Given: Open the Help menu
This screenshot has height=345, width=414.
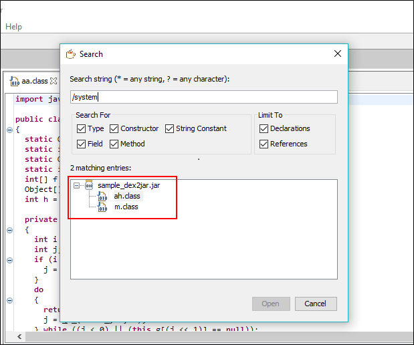Looking at the screenshot, I should click(13, 27).
